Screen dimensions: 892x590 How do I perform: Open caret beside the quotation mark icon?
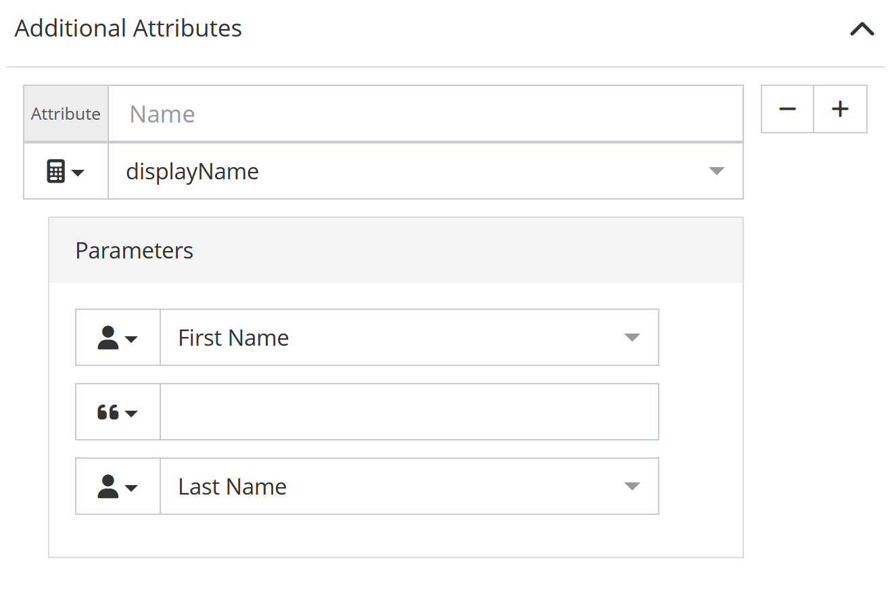(131, 413)
